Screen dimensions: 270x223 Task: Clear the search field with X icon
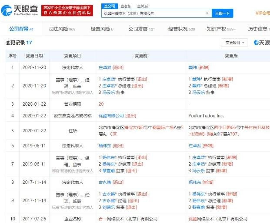[x=207, y=13]
